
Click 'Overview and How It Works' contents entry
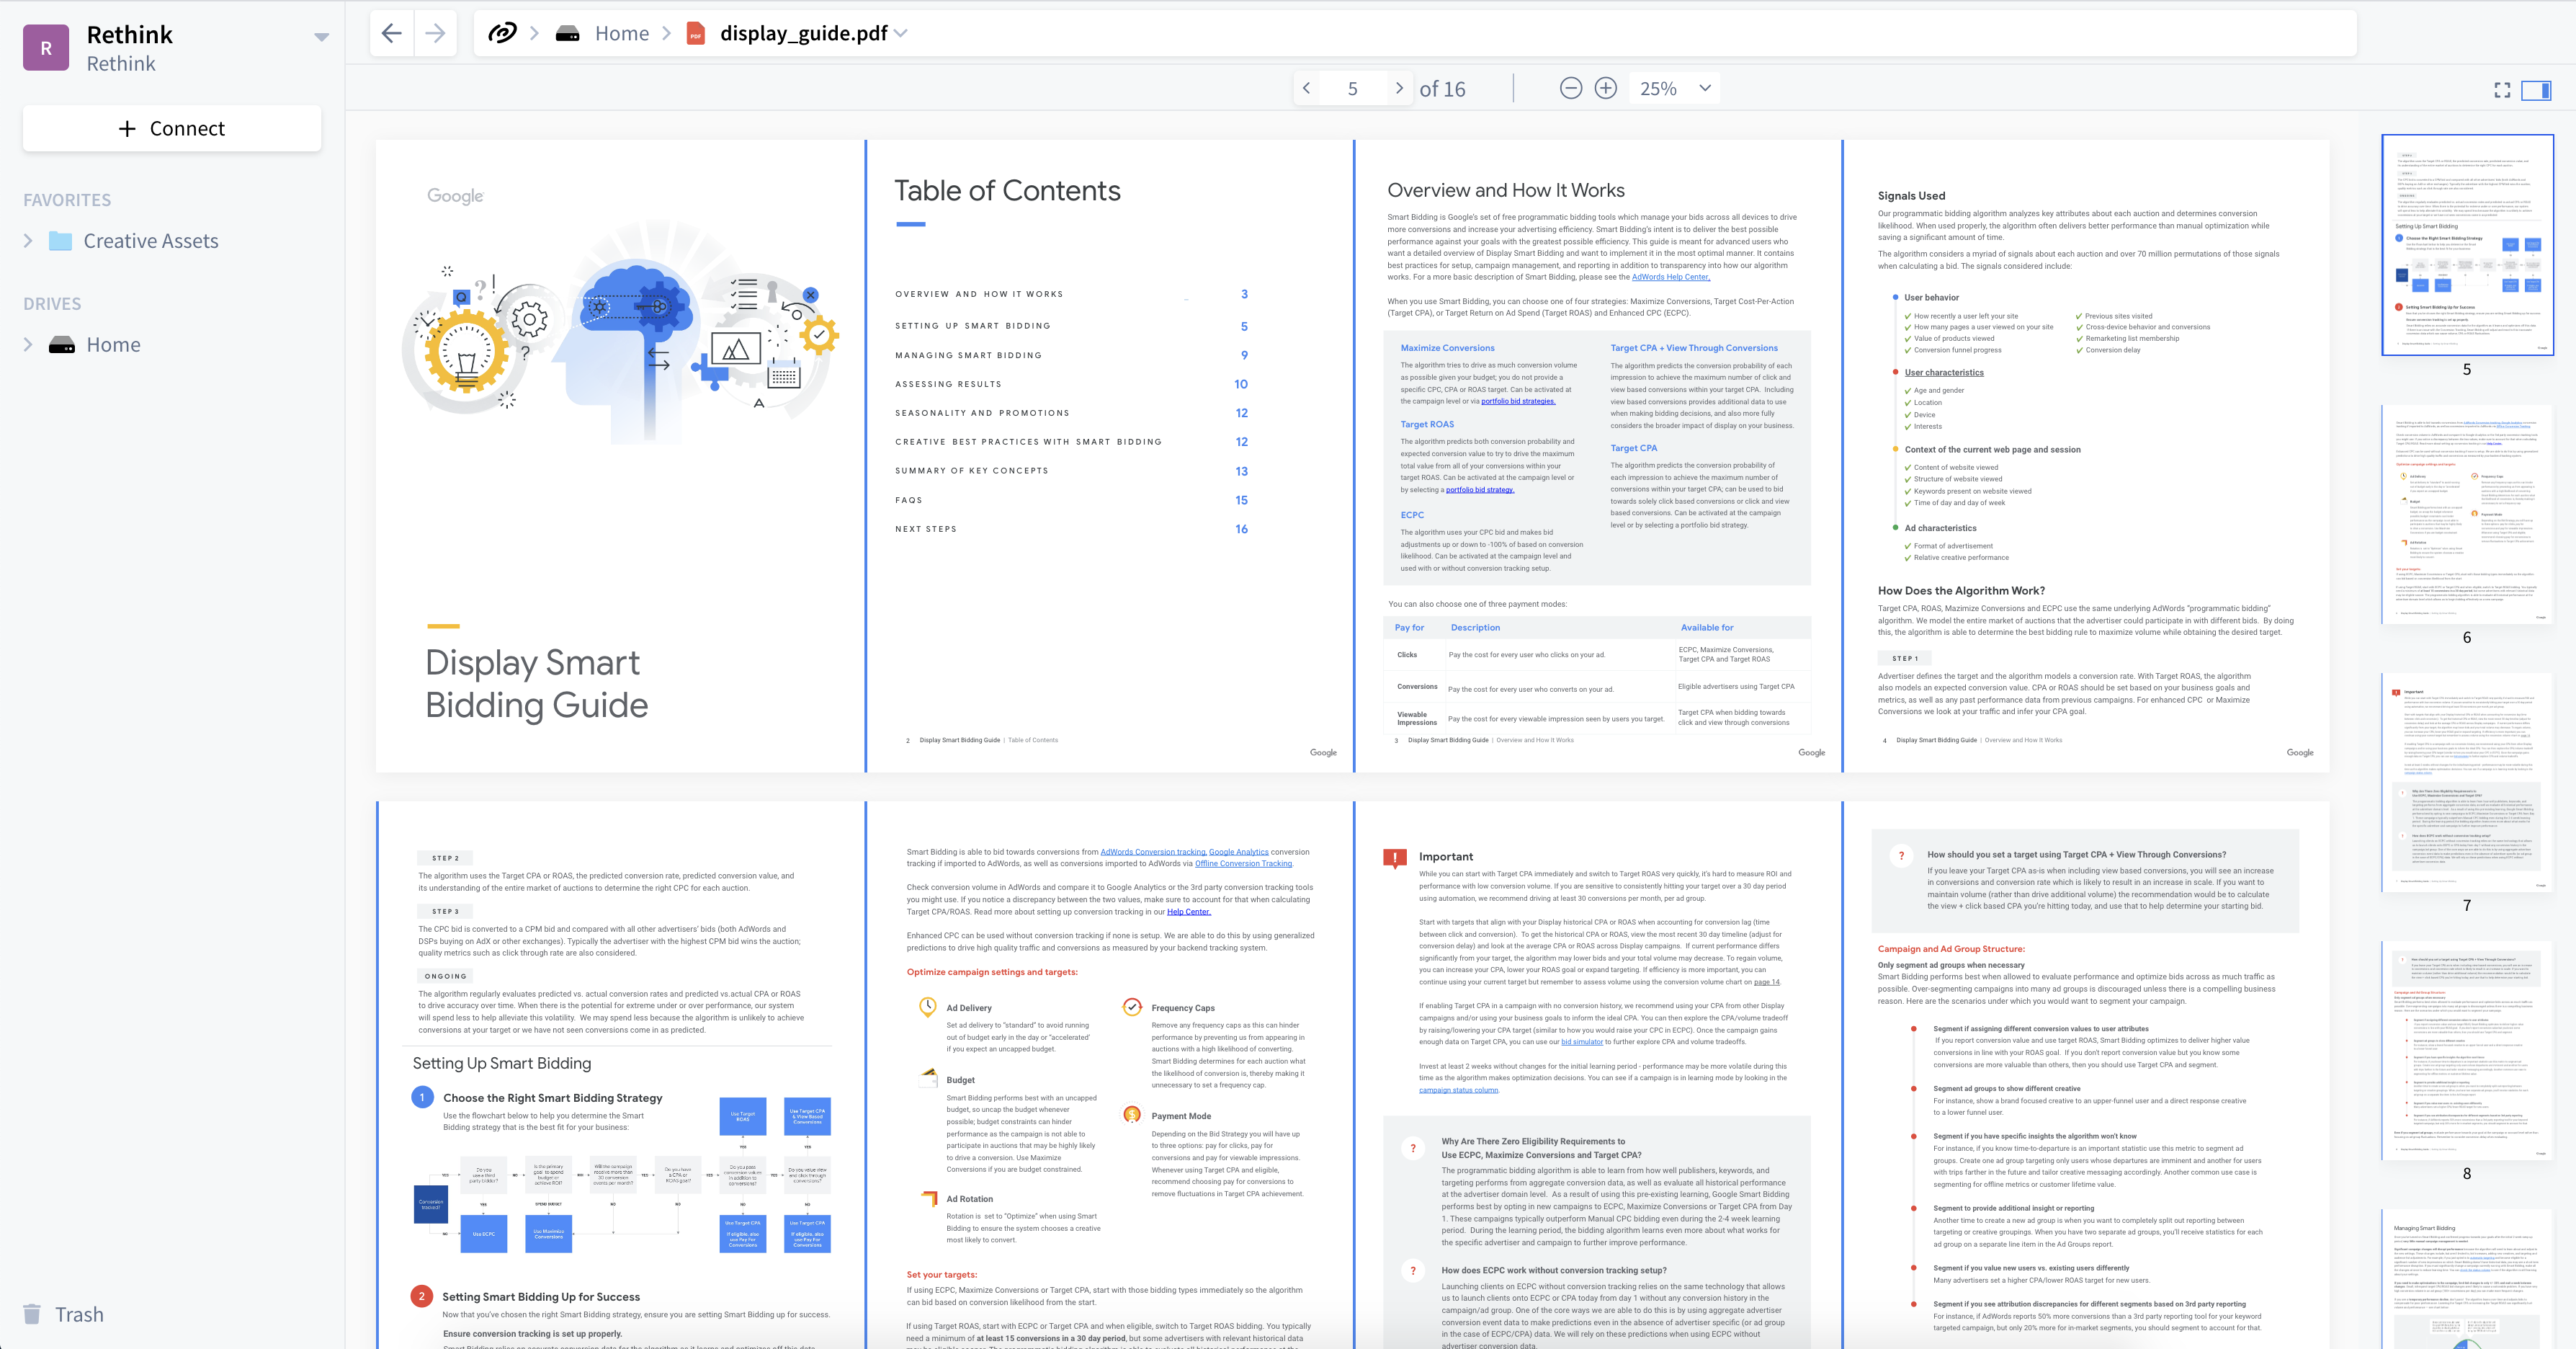coord(979,294)
